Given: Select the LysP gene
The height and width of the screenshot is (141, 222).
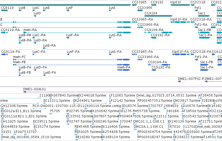Looking at the screenshot, I should (68, 10).
